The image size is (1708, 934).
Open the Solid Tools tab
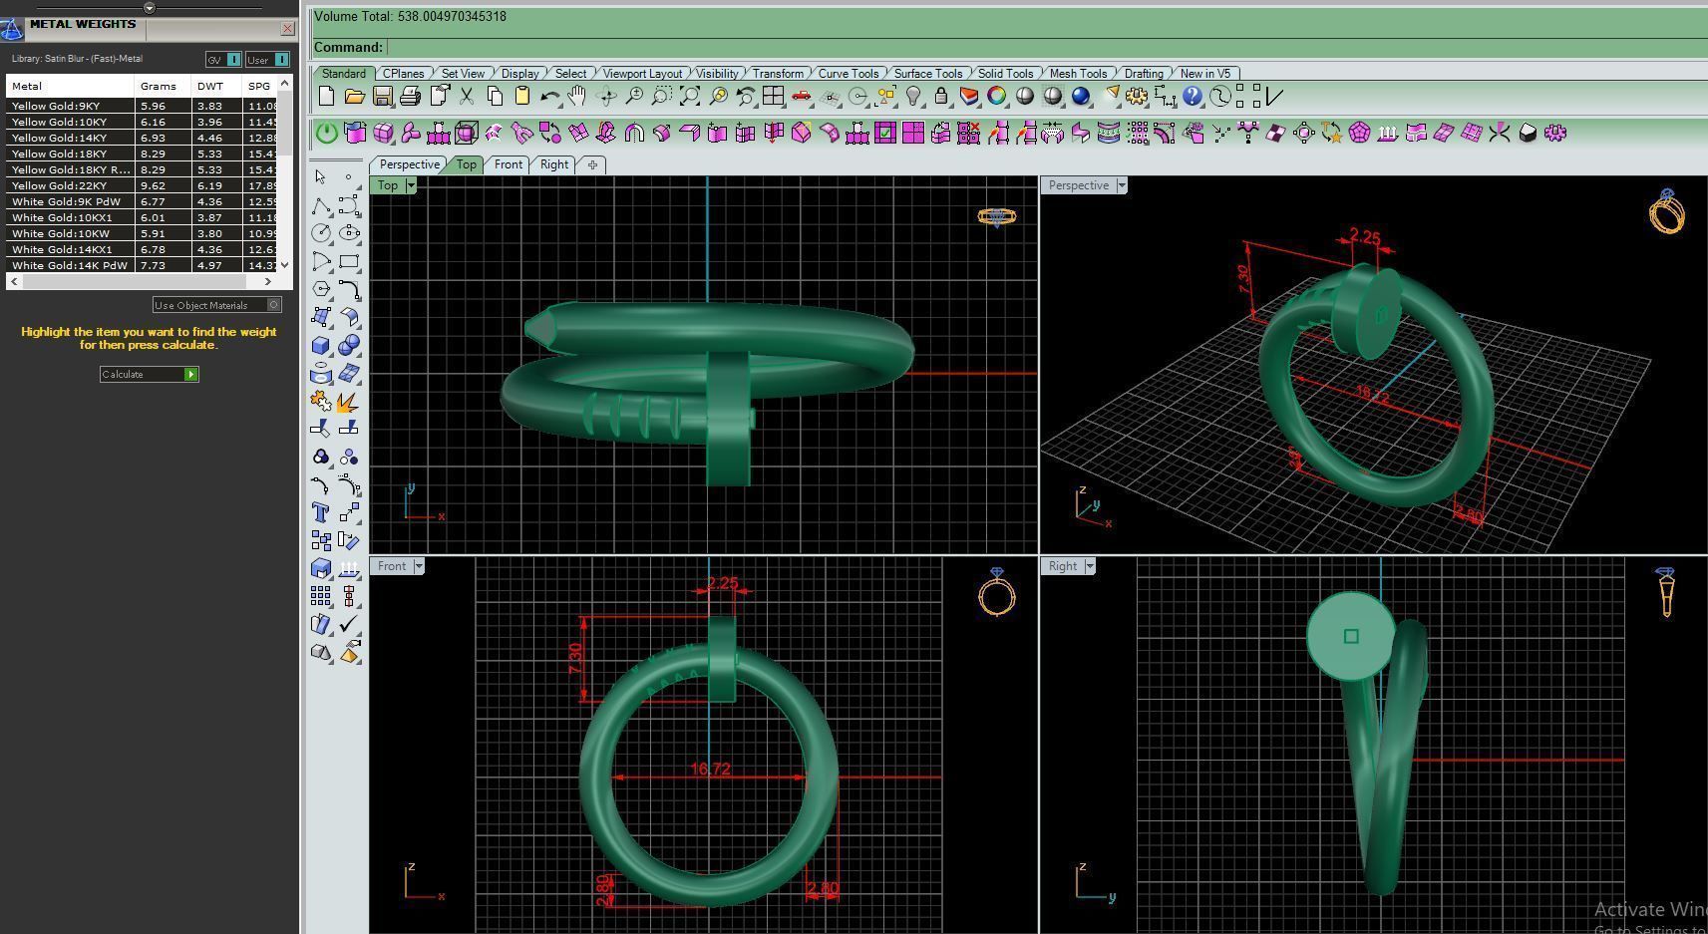coord(1005,74)
